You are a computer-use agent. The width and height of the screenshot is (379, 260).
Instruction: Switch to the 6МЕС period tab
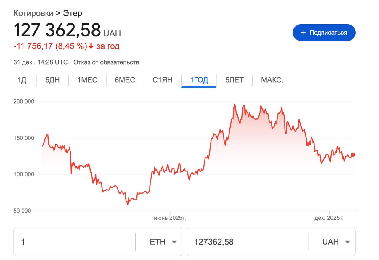coord(125,80)
